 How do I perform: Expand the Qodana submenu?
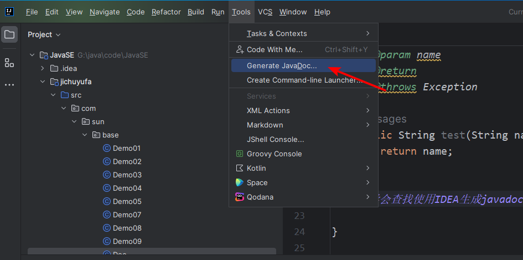pyautogui.click(x=368, y=197)
